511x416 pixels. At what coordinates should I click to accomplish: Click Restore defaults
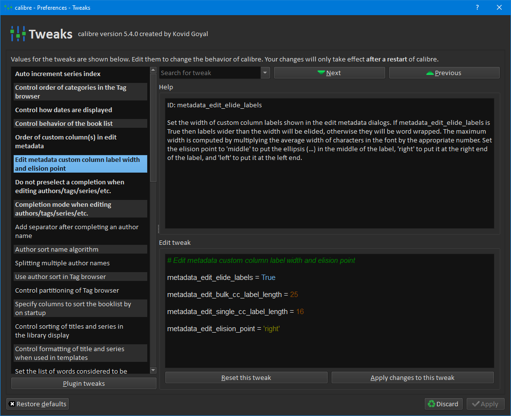click(38, 404)
